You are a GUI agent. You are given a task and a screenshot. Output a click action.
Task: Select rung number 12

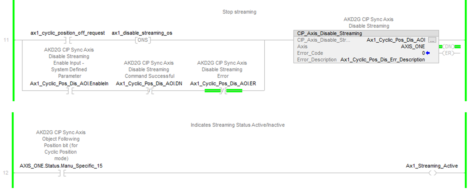(6, 173)
